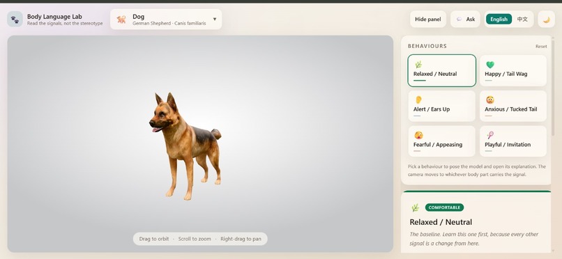562x259 pixels.
Task: Click the Relaxed / Neutral explanation heading
Action: [441, 222]
